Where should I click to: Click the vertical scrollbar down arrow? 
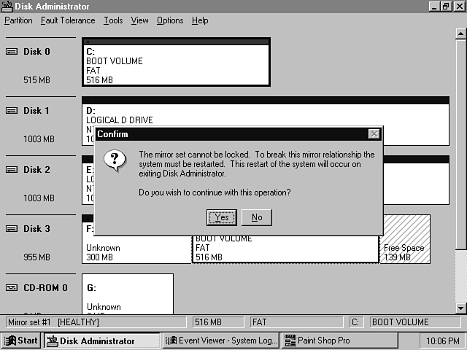(x=460, y=308)
